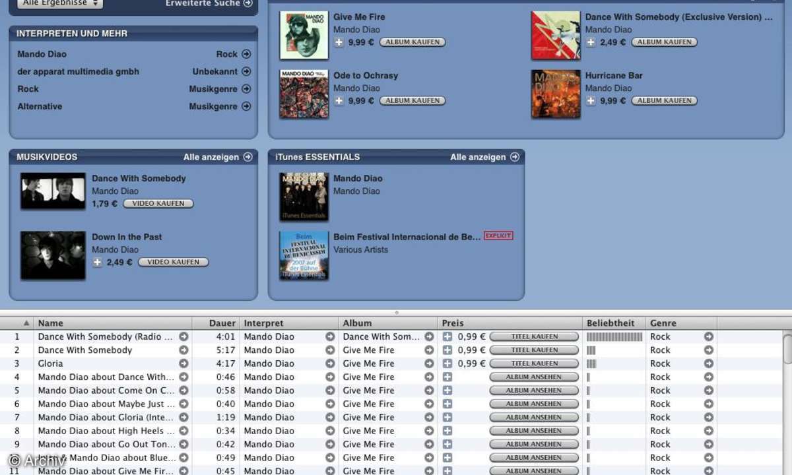Open Erweiterte Suche link
Screen dimensions: 792x475
(x=209, y=3)
